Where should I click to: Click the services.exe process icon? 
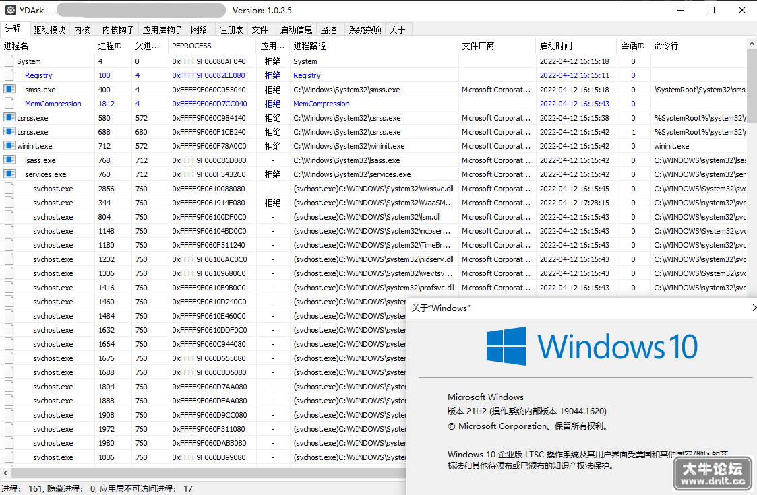tap(9, 174)
